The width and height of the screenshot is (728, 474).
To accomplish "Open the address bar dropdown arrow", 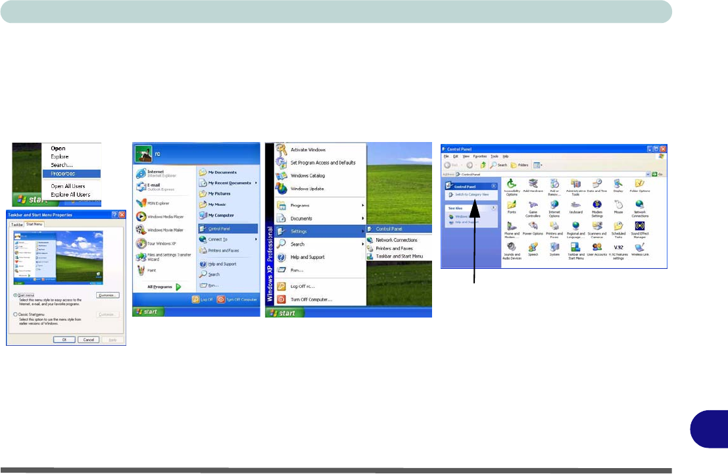I will tap(648, 174).
